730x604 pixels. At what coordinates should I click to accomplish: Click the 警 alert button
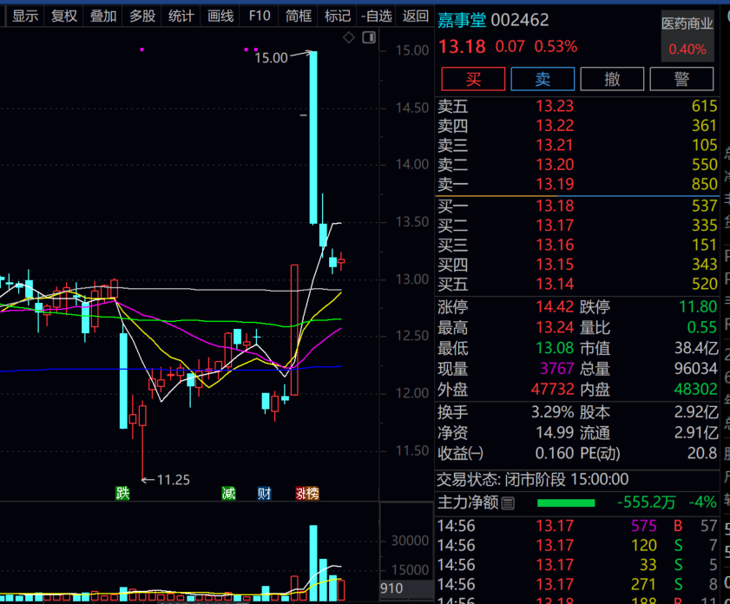click(681, 79)
